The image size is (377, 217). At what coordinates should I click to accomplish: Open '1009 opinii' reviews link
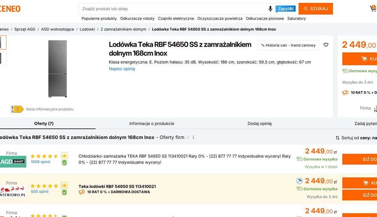click(x=40, y=162)
